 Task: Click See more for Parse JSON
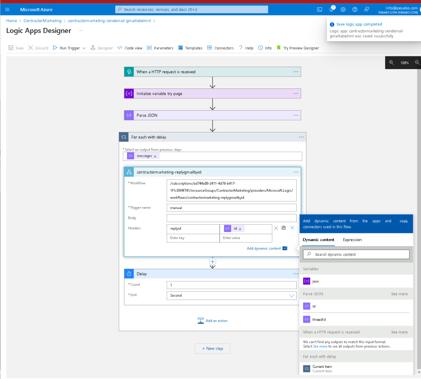click(x=399, y=294)
